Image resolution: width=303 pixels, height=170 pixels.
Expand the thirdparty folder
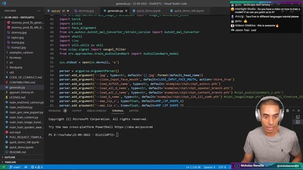click(x=16, y=68)
